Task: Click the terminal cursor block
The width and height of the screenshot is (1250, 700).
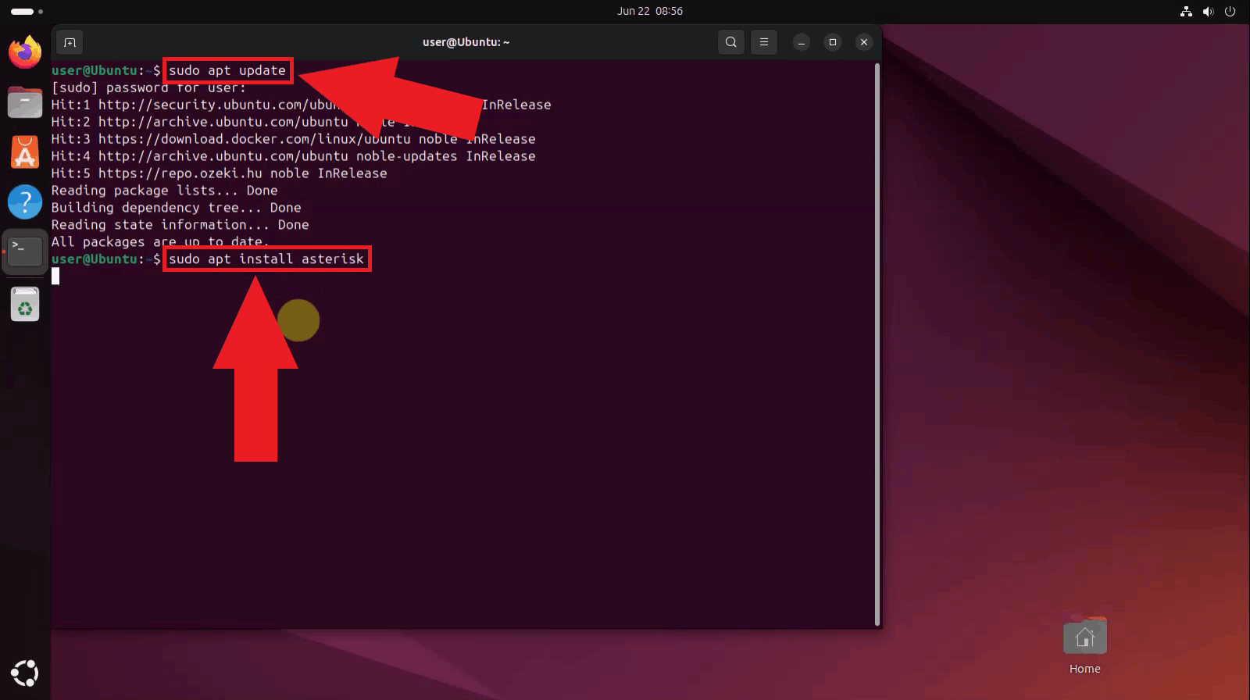Action: pyautogui.click(x=55, y=276)
